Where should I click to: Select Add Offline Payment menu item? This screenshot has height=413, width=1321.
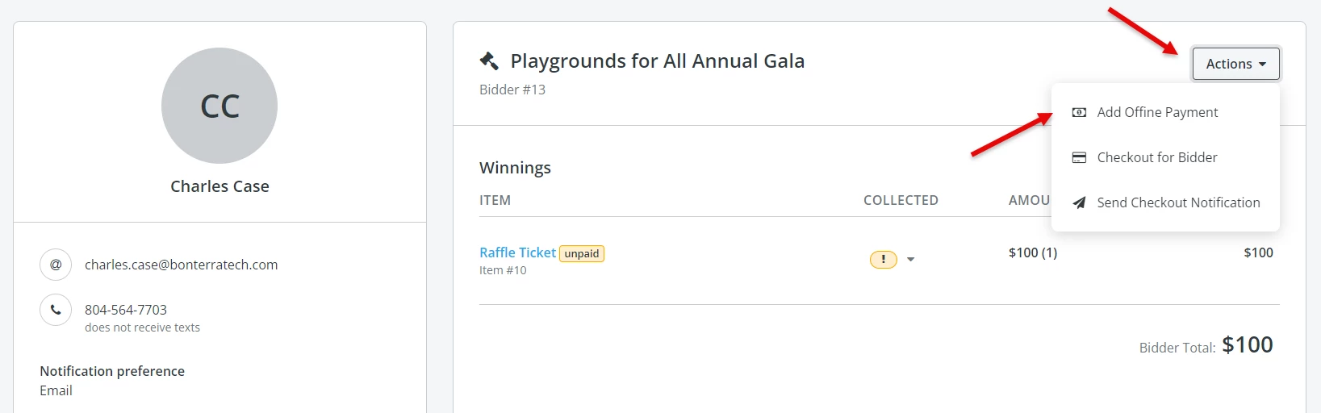click(1157, 112)
